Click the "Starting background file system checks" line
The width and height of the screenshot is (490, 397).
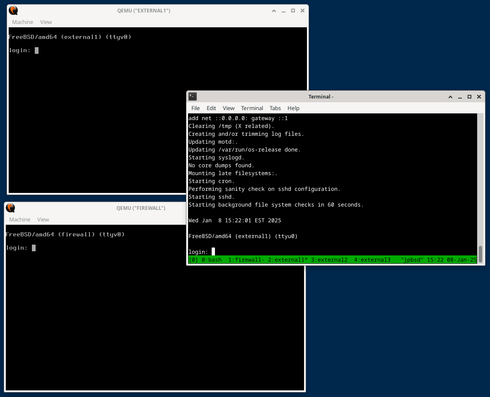276,205
